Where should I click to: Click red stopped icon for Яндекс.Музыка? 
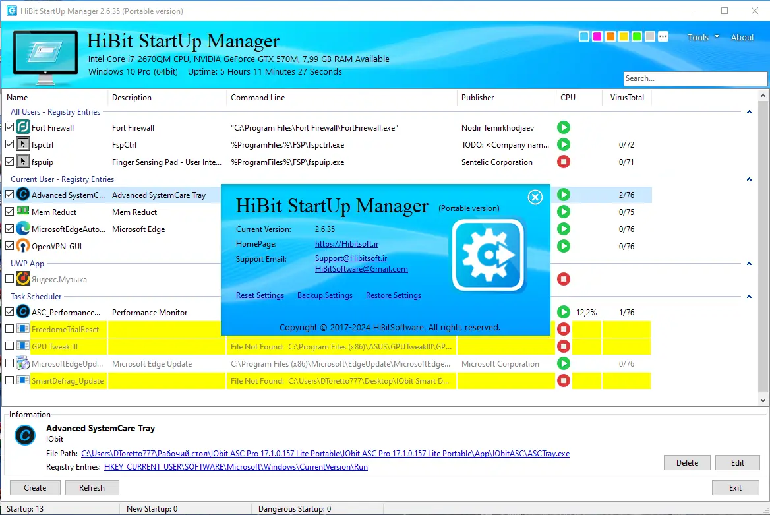coord(564,279)
